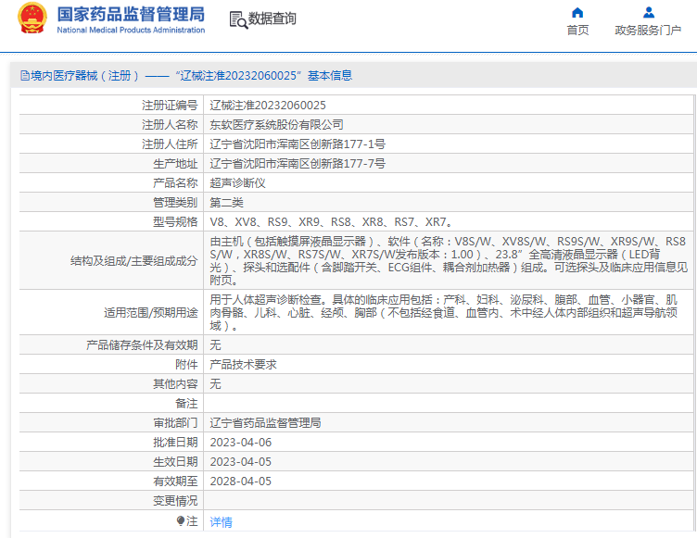Select 东软医疗系统股份有限公司 cell
The height and width of the screenshot is (538, 697).
pos(276,125)
